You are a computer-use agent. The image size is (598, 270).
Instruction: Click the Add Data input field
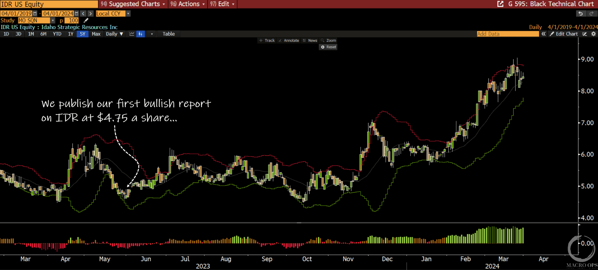point(508,34)
